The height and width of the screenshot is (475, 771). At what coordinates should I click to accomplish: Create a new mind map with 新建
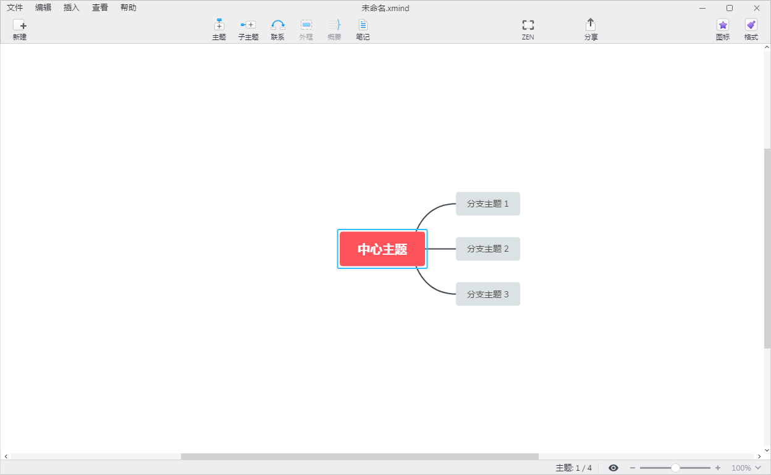pos(20,30)
